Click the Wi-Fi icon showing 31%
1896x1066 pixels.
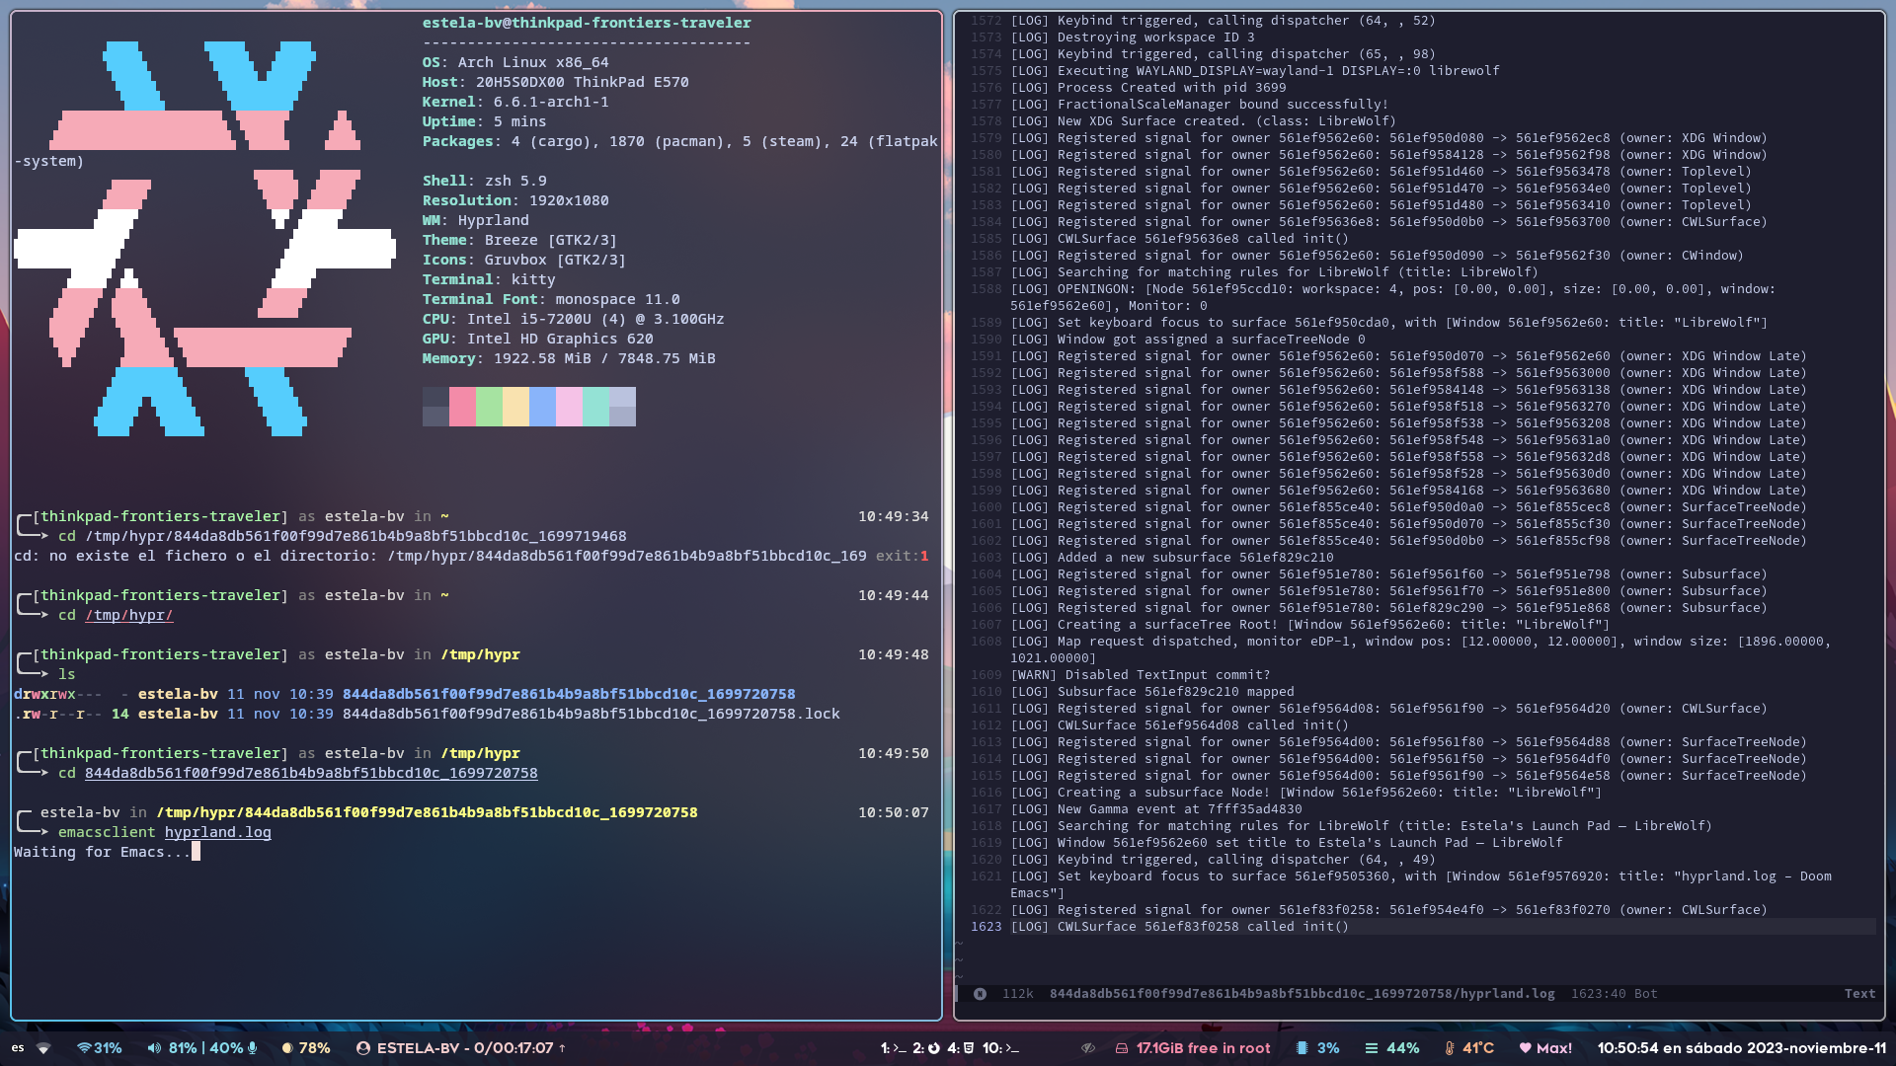tap(85, 1048)
